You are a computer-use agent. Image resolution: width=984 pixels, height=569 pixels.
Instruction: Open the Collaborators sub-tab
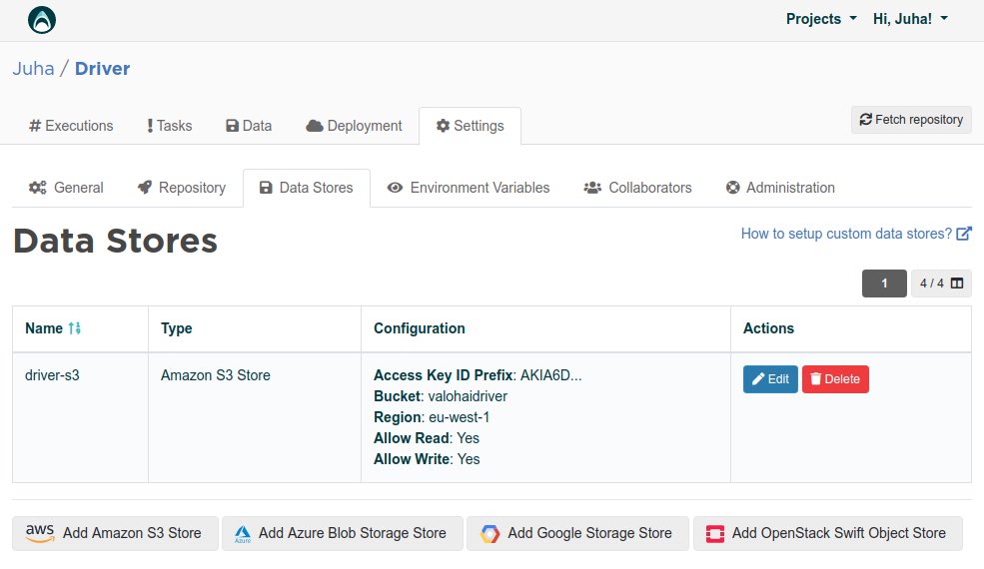(637, 188)
